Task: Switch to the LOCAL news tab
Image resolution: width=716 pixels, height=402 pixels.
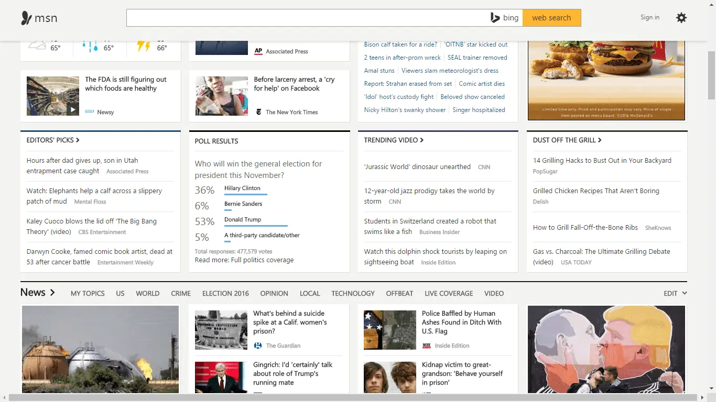Action: click(x=310, y=294)
